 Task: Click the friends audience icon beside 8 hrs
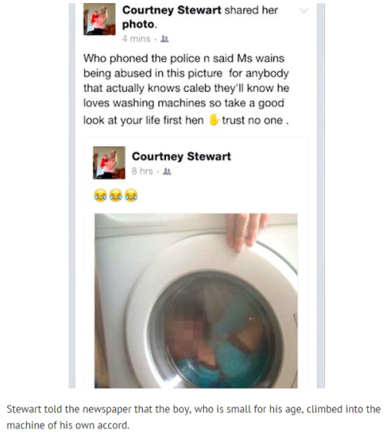pyautogui.click(x=167, y=172)
